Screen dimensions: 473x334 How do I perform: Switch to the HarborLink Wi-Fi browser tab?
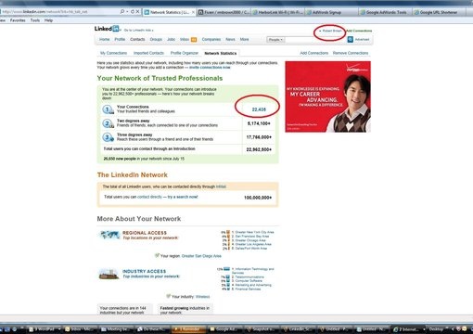click(x=277, y=12)
